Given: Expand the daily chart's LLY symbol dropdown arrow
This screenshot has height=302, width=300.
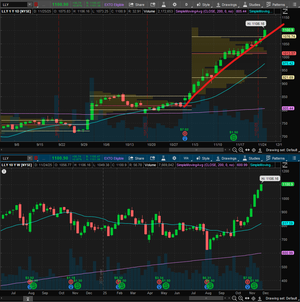Looking at the screenshot, I should [29, 4].
